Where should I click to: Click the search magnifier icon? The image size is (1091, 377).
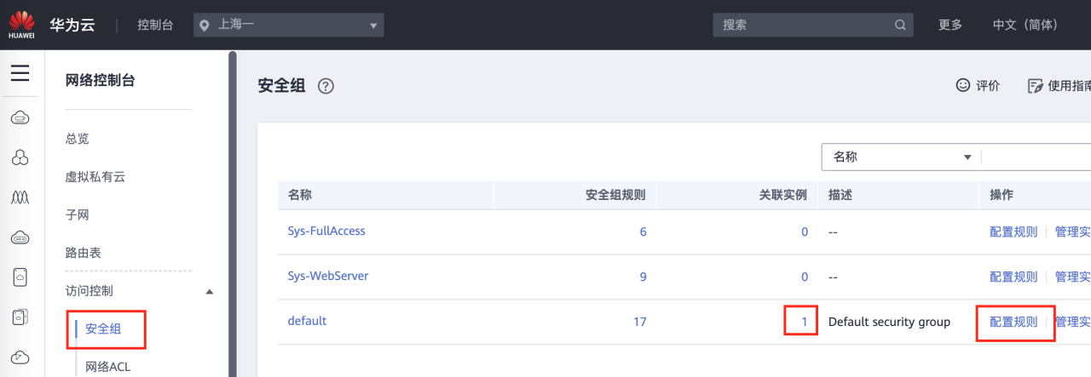(x=900, y=25)
